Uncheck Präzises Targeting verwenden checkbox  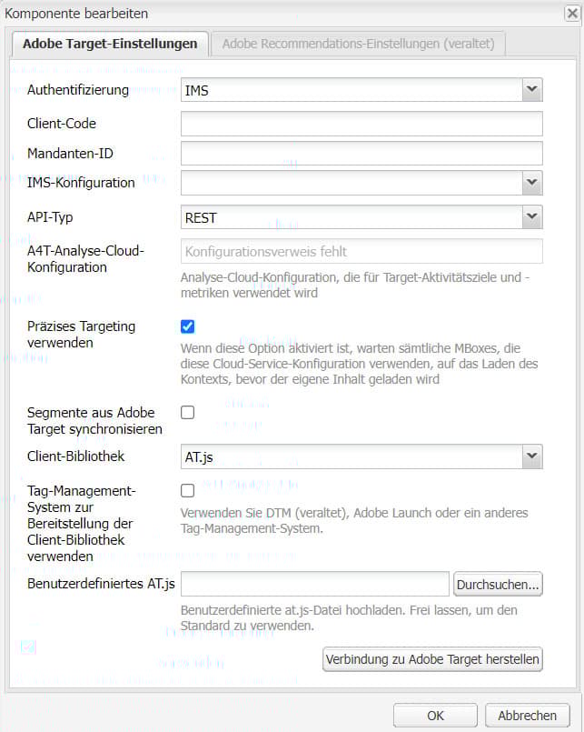coord(187,326)
